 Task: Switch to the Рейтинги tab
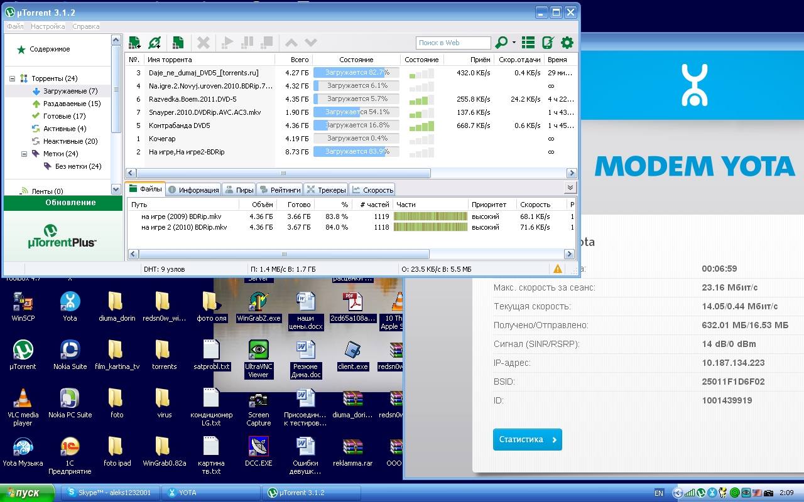tap(280, 190)
